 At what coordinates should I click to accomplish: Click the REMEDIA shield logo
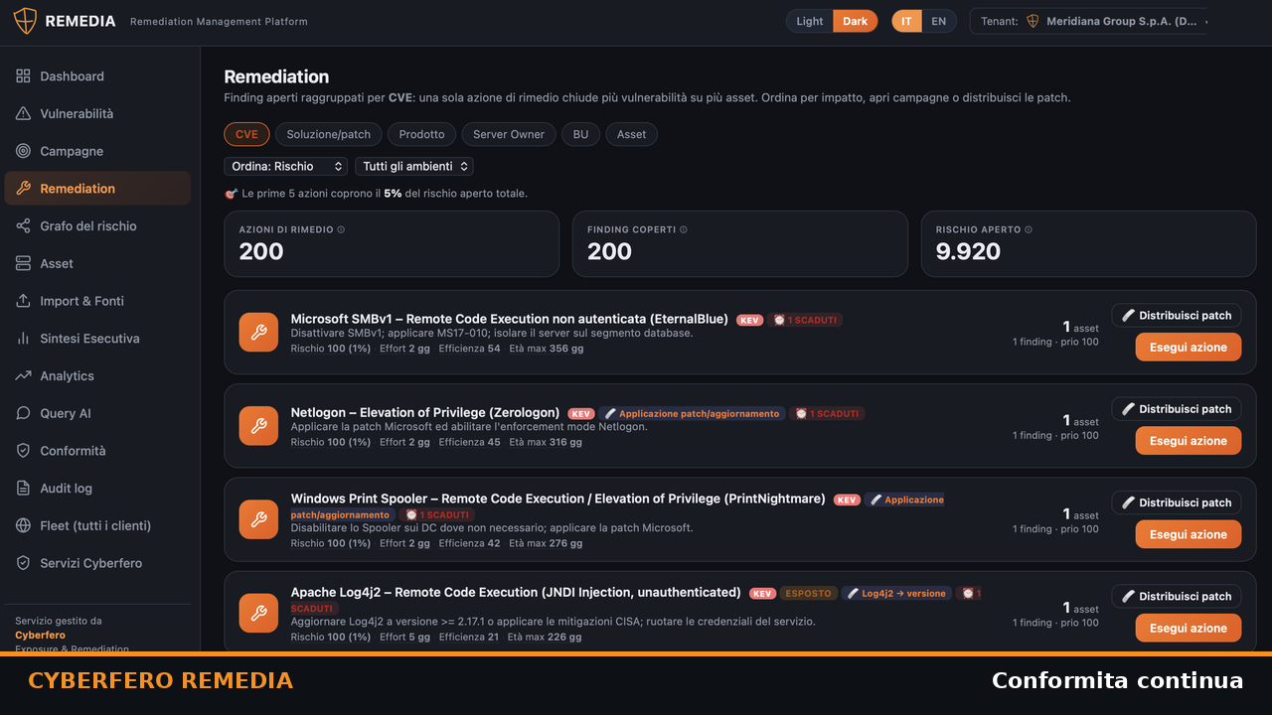[x=25, y=21]
